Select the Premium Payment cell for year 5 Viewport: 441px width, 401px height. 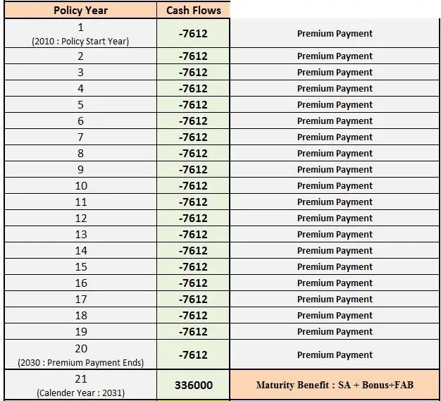coord(335,104)
